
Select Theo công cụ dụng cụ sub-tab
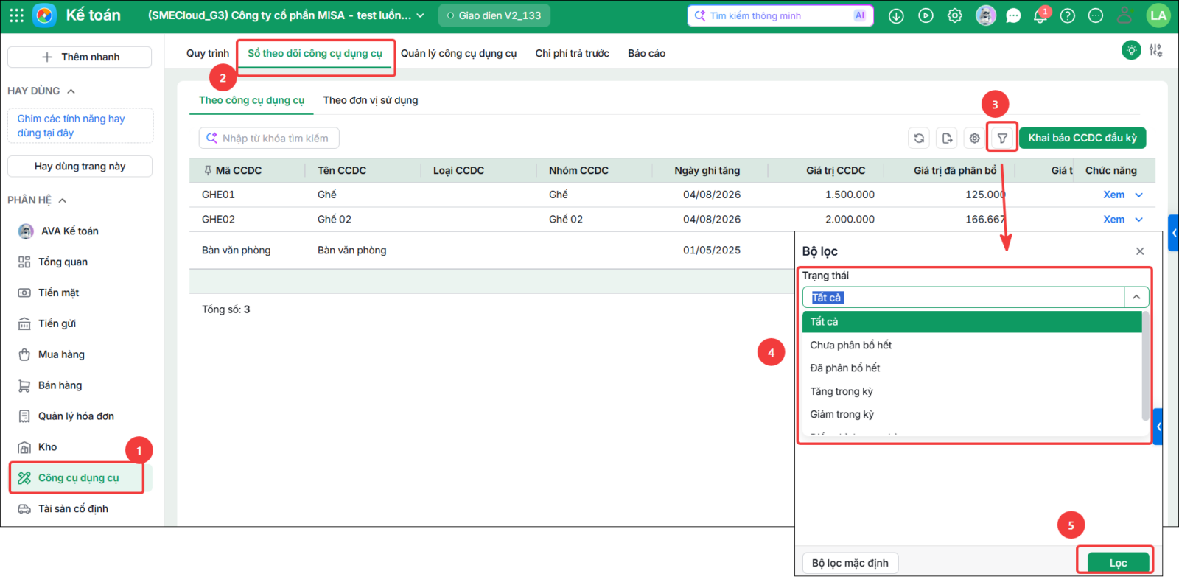(251, 100)
